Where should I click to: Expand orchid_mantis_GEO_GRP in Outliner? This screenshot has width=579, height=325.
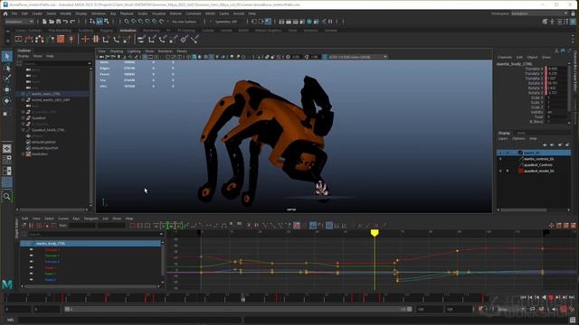pyautogui.click(x=23, y=100)
